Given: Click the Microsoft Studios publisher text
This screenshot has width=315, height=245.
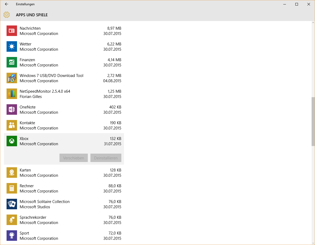Looking at the screenshot, I should tap(35, 207).
